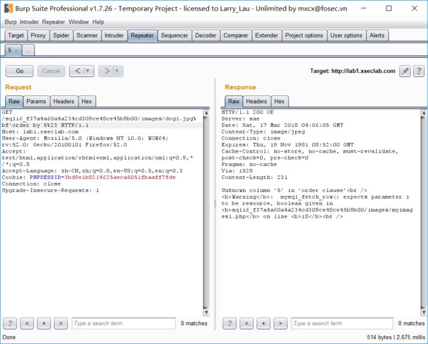Screen dimensions: 428x344
Task: Click the Cancel button
Action: [51, 71]
